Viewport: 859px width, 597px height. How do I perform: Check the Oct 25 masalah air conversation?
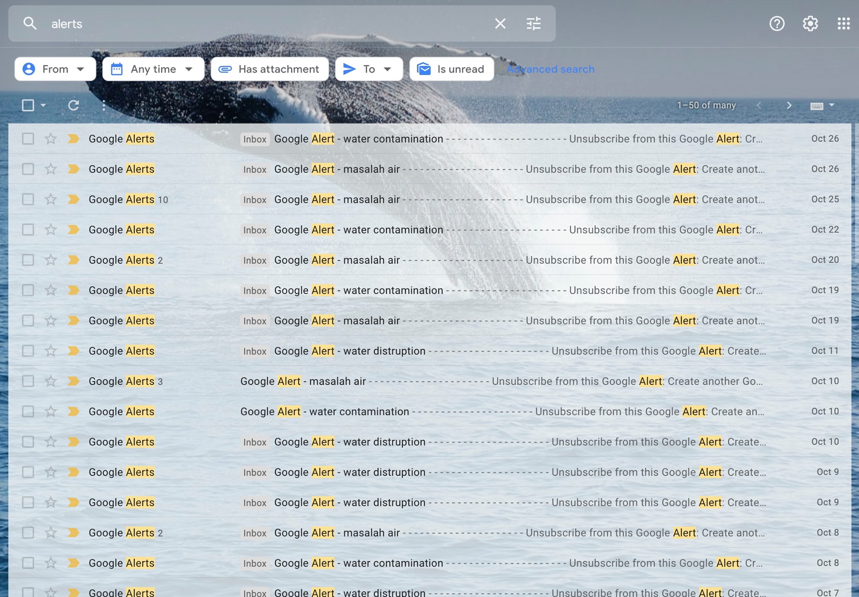[28, 199]
